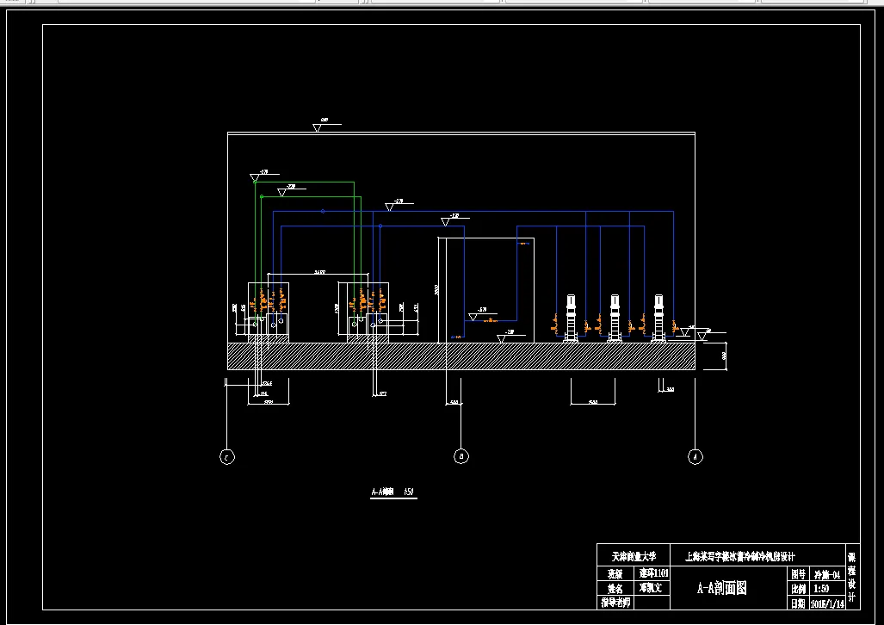Click the "指导老师" label cell

(x=615, y=603)
